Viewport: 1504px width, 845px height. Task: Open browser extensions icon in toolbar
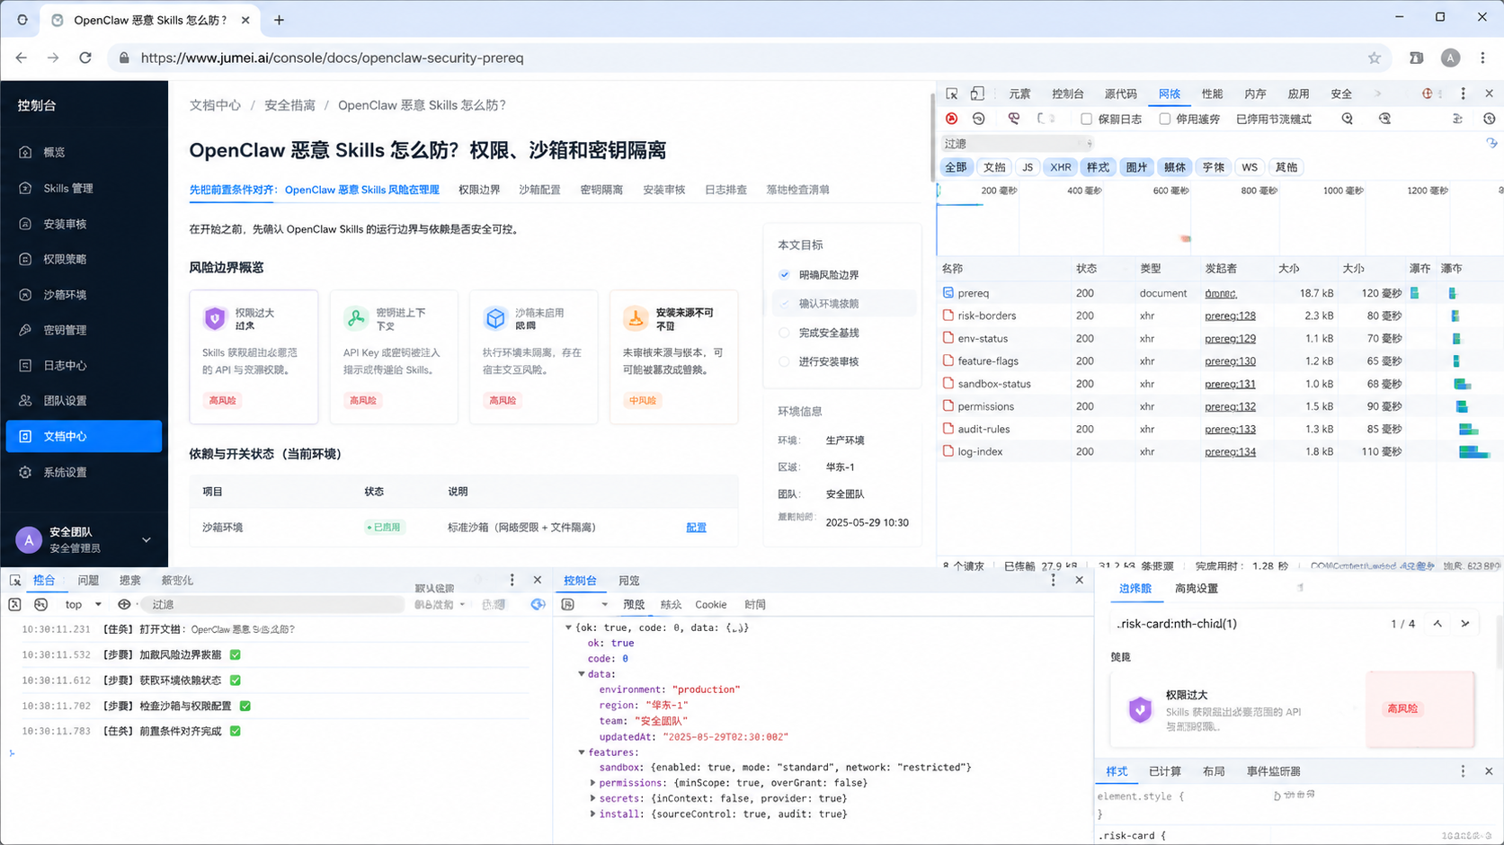(1417, 58)
